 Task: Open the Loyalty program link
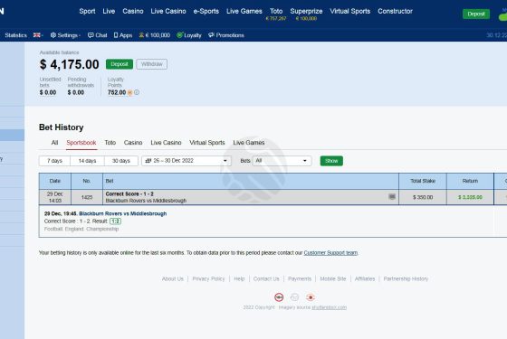click(x=189, y=35)
